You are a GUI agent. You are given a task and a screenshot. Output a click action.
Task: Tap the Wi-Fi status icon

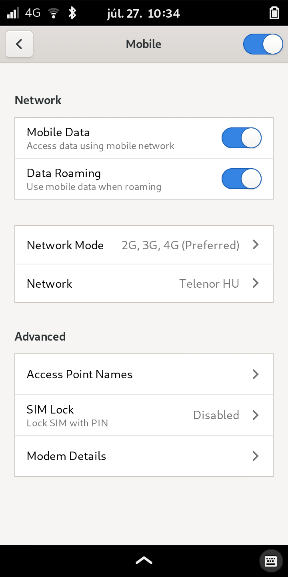coord(53,13)
